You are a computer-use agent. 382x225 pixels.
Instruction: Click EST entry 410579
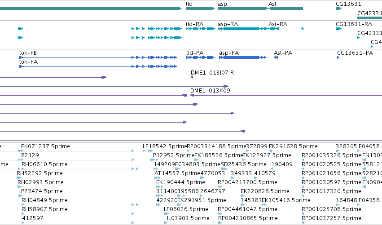pos(265,173)
